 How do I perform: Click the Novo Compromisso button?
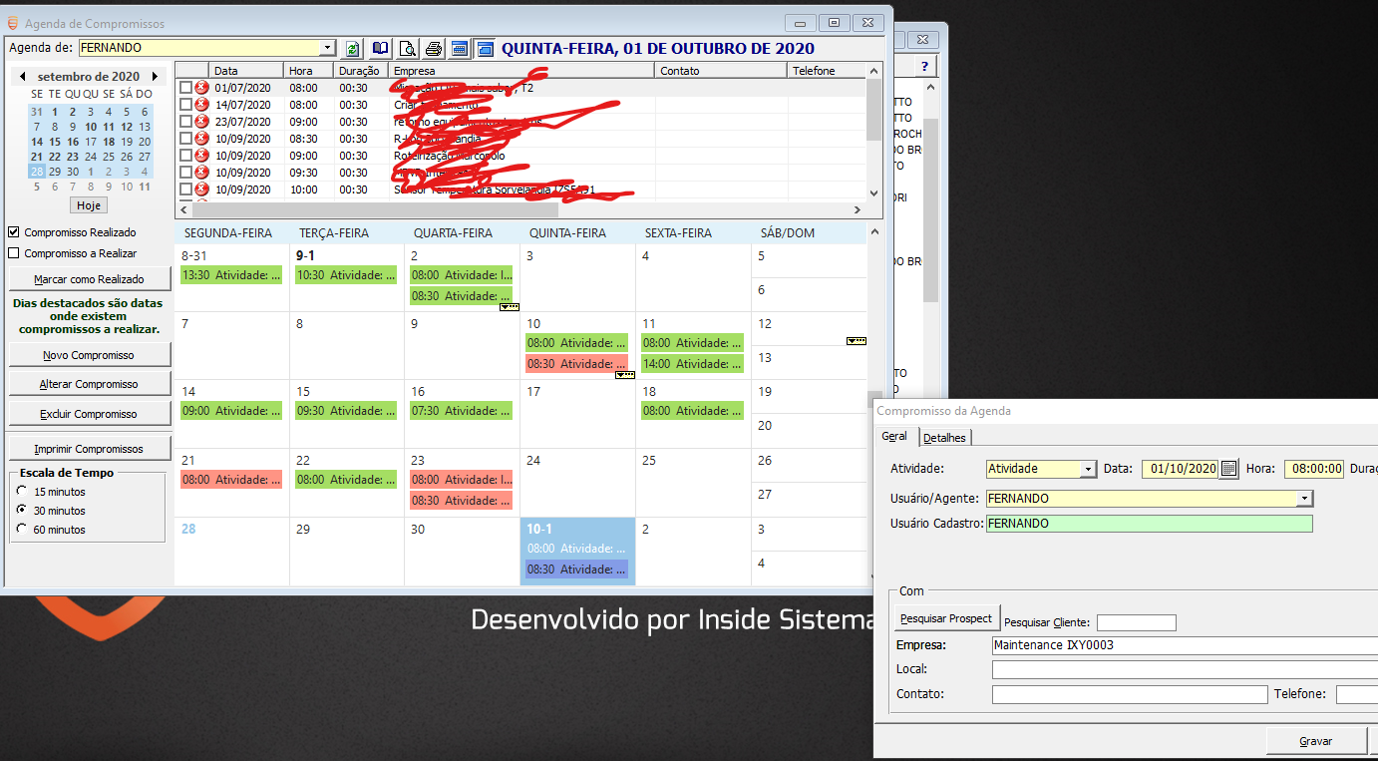pyautogui.click(x=90, y=355)
